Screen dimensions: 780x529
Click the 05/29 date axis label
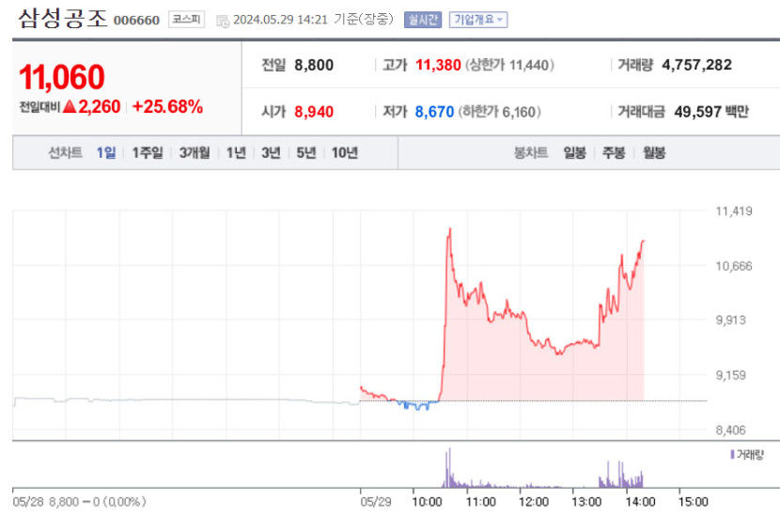click(x=376, y=502)
